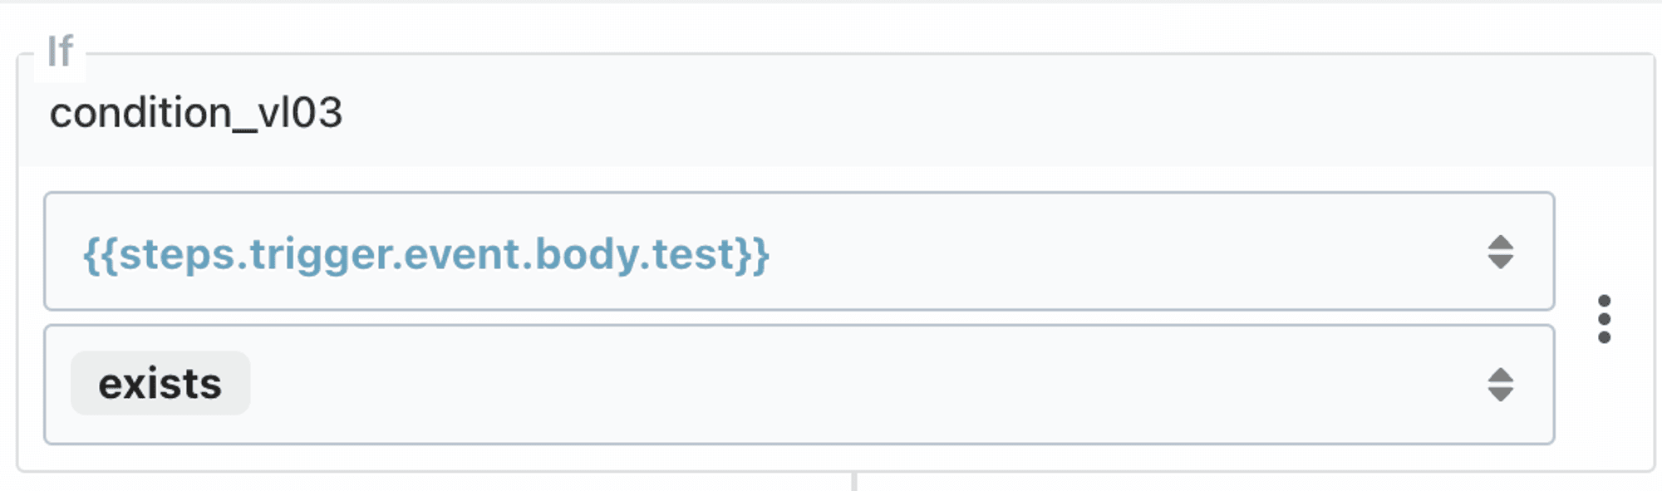Click the up-down arrows on the variable field
1662x491 pixels.
(1500, 252)
